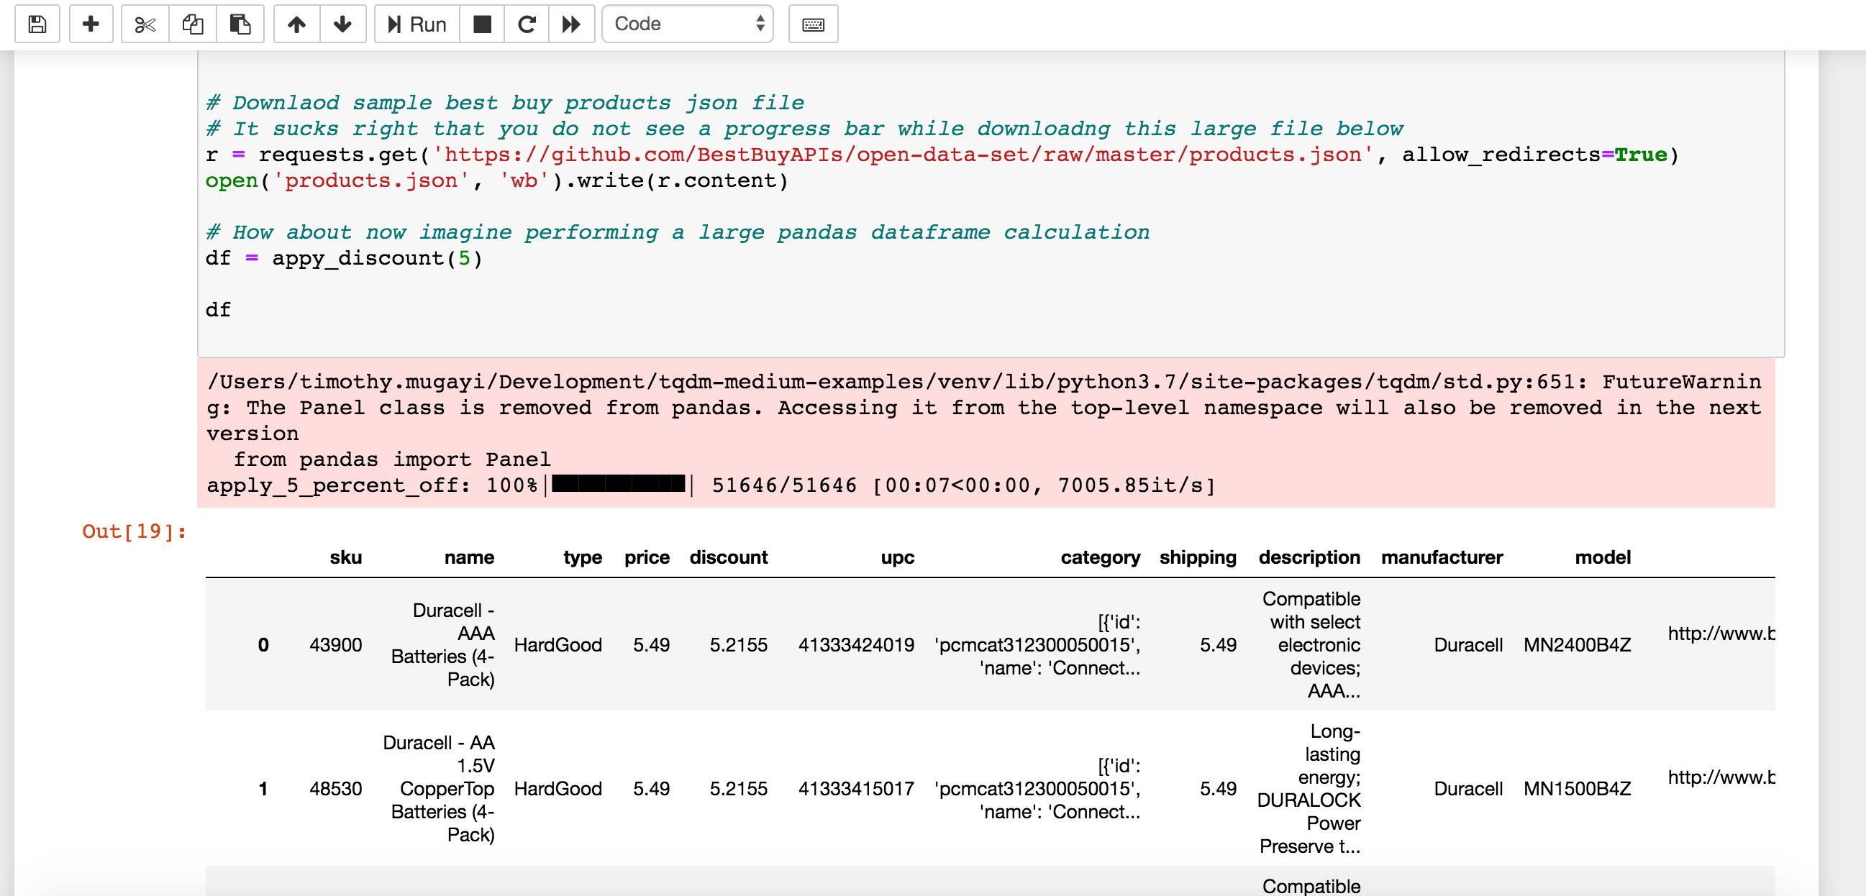Restart kernel and rerun all cells

572,24
